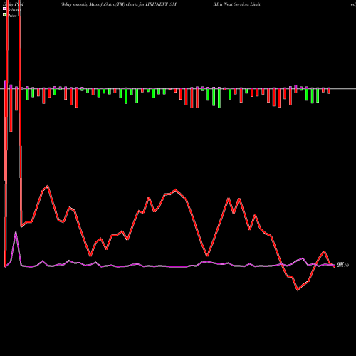The width and height of the screenshot is (356, 356).
Task: Click the magenta Volume legend swatch
Action: 4,9
